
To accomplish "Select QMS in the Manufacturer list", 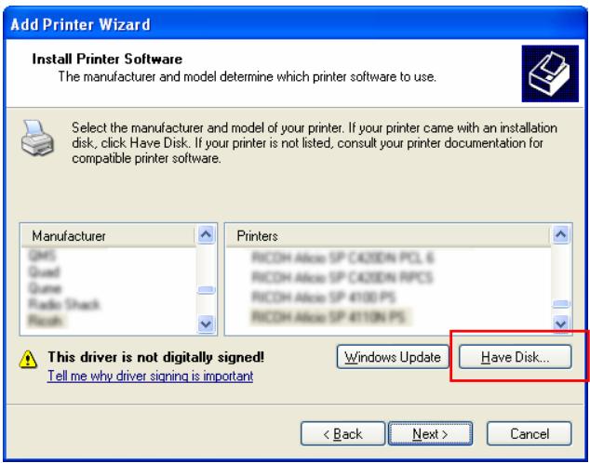I will [42, 256].
